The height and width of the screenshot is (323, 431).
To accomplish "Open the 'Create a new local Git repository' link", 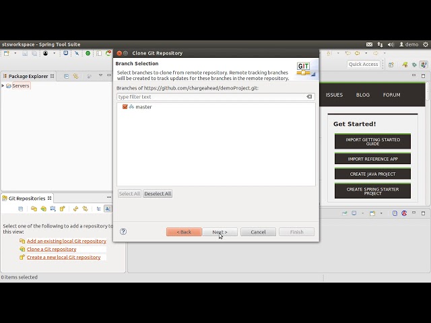I will click(64, 257).
